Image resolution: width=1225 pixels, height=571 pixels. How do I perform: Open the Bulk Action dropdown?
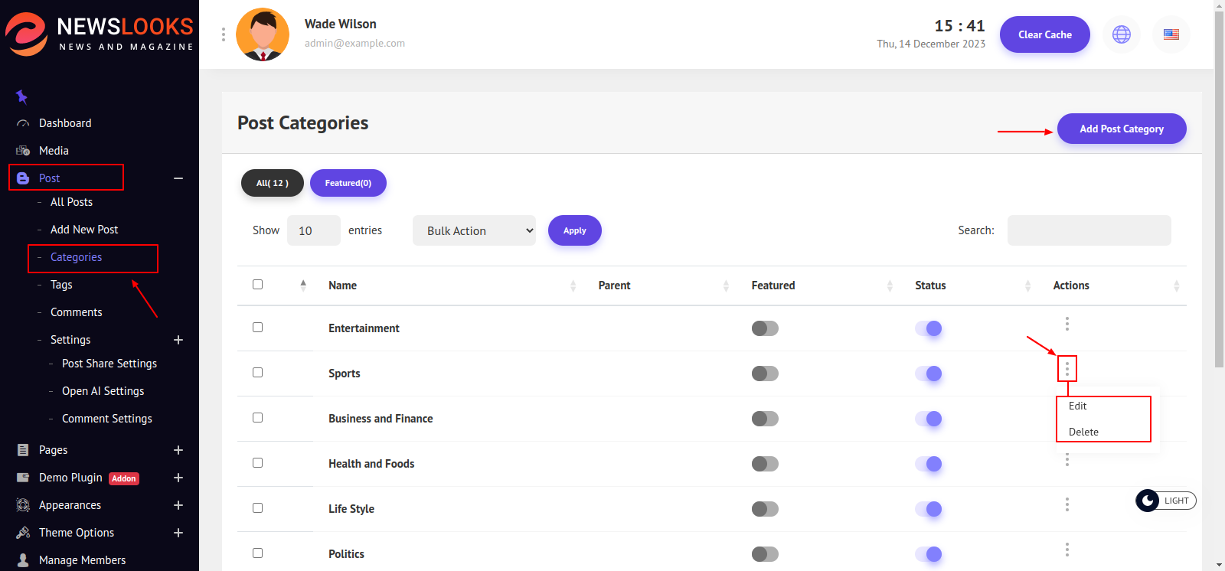[474, 230]
